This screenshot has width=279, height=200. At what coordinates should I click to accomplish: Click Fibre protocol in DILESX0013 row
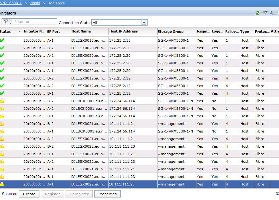[259, 40]
